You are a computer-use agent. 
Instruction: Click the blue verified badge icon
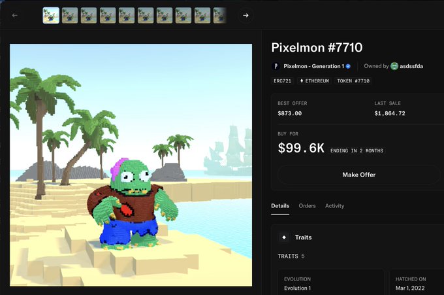pyautogui.click(x=348, y=66)
